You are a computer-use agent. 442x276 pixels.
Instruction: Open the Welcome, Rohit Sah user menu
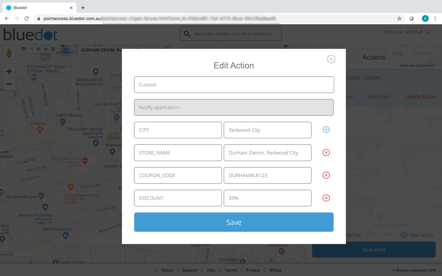(x=408, y=32)
